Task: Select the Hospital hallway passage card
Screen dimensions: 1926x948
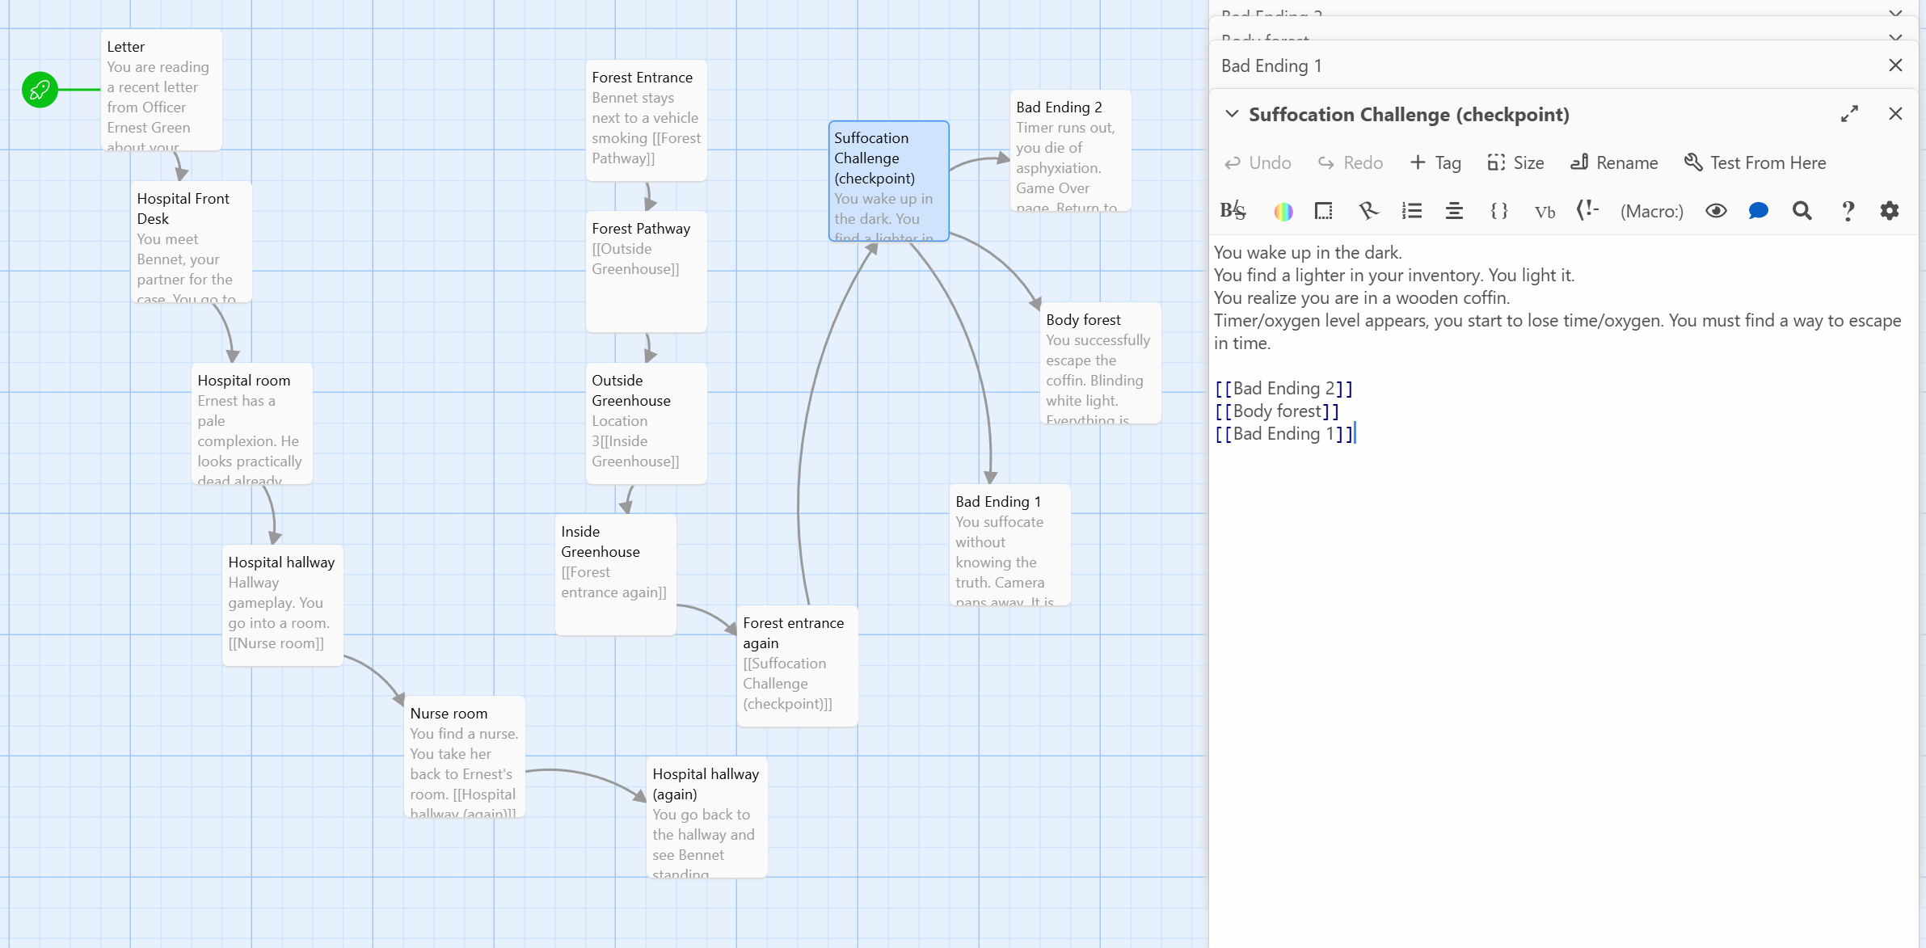Action: click(x=283, y=605)
